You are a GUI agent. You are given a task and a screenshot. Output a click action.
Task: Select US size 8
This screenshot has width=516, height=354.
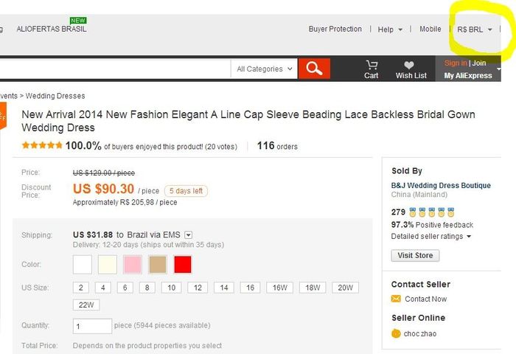point(147,288)
